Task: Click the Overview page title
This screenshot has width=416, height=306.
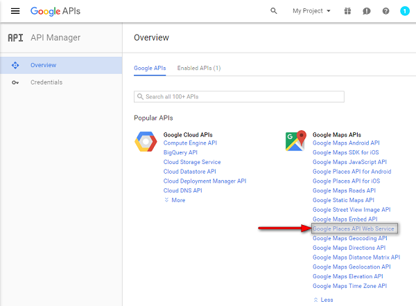Action: (151, 37)
